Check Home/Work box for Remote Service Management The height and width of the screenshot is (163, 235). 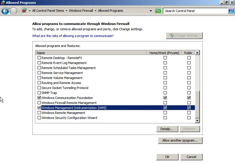tap(165, 73)
